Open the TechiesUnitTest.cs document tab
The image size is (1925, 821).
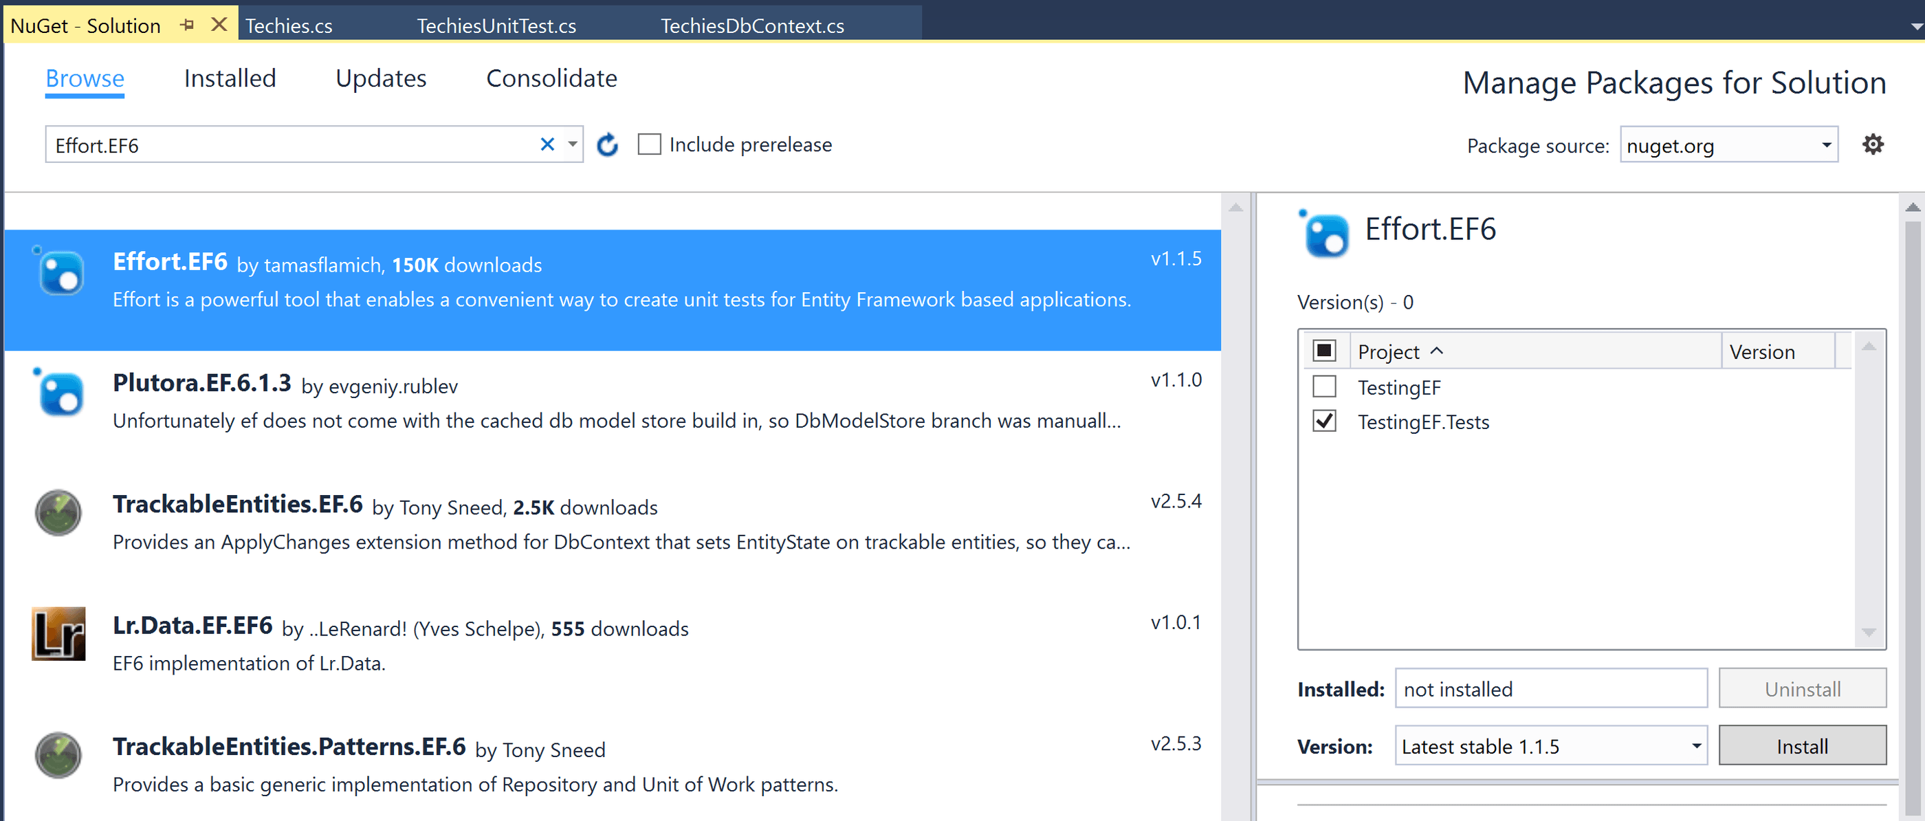coord(496,25)
